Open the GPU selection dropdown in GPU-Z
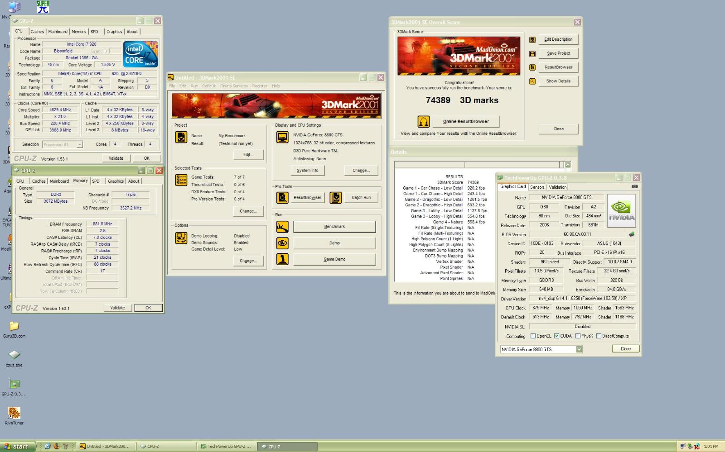The image size is (725, 452). point(579,349)
